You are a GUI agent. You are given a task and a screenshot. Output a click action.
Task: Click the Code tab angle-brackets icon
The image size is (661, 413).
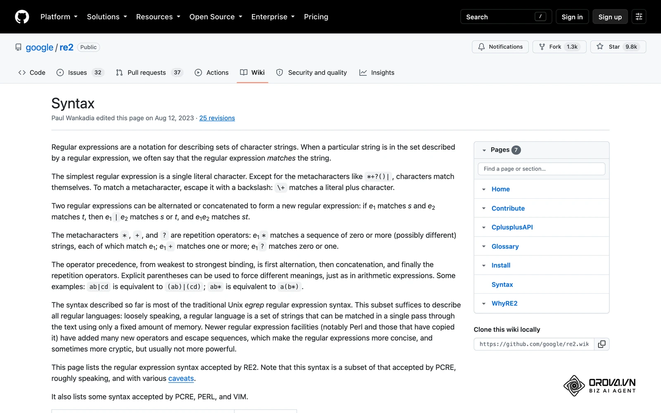pyautogui.click(x=22, y=73)
